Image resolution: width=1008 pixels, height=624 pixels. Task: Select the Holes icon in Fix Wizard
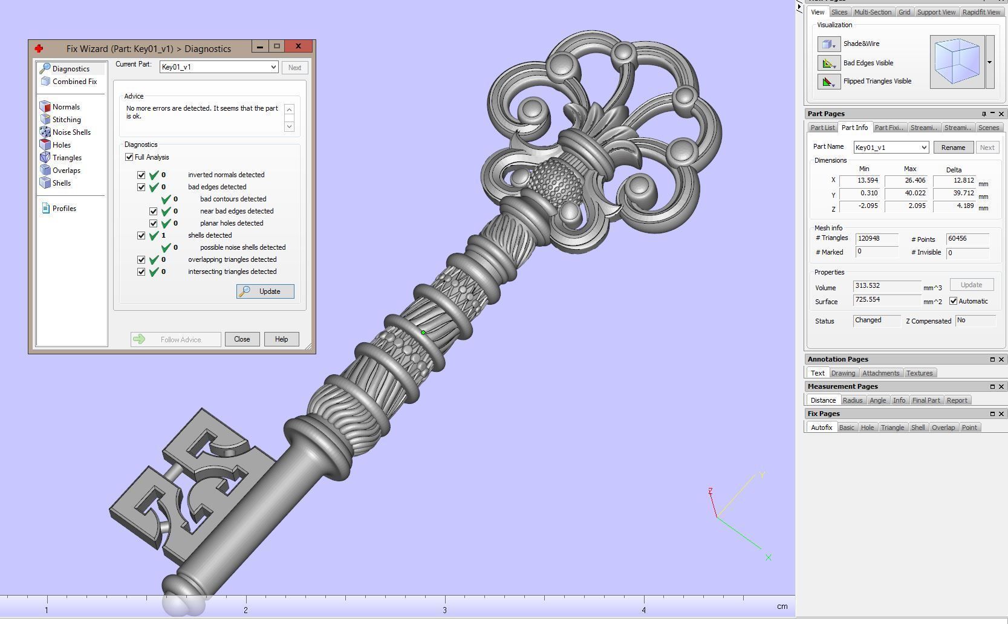[x=45, y=145]
